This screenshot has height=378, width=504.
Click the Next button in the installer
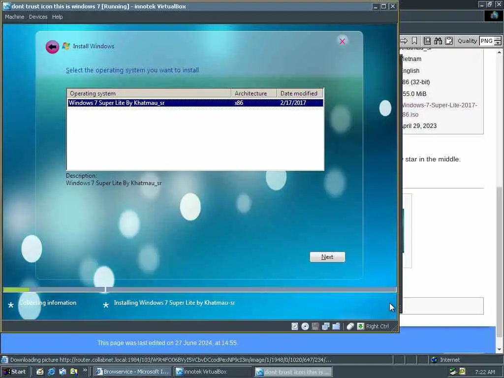click(x=327, y=257)
